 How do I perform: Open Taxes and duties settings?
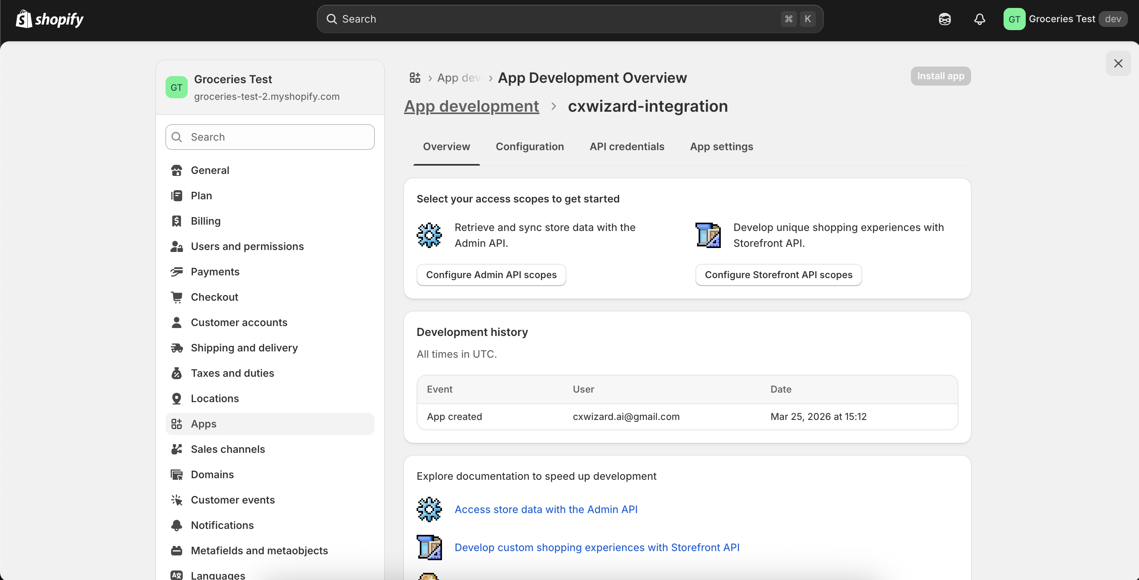point(232,373)
